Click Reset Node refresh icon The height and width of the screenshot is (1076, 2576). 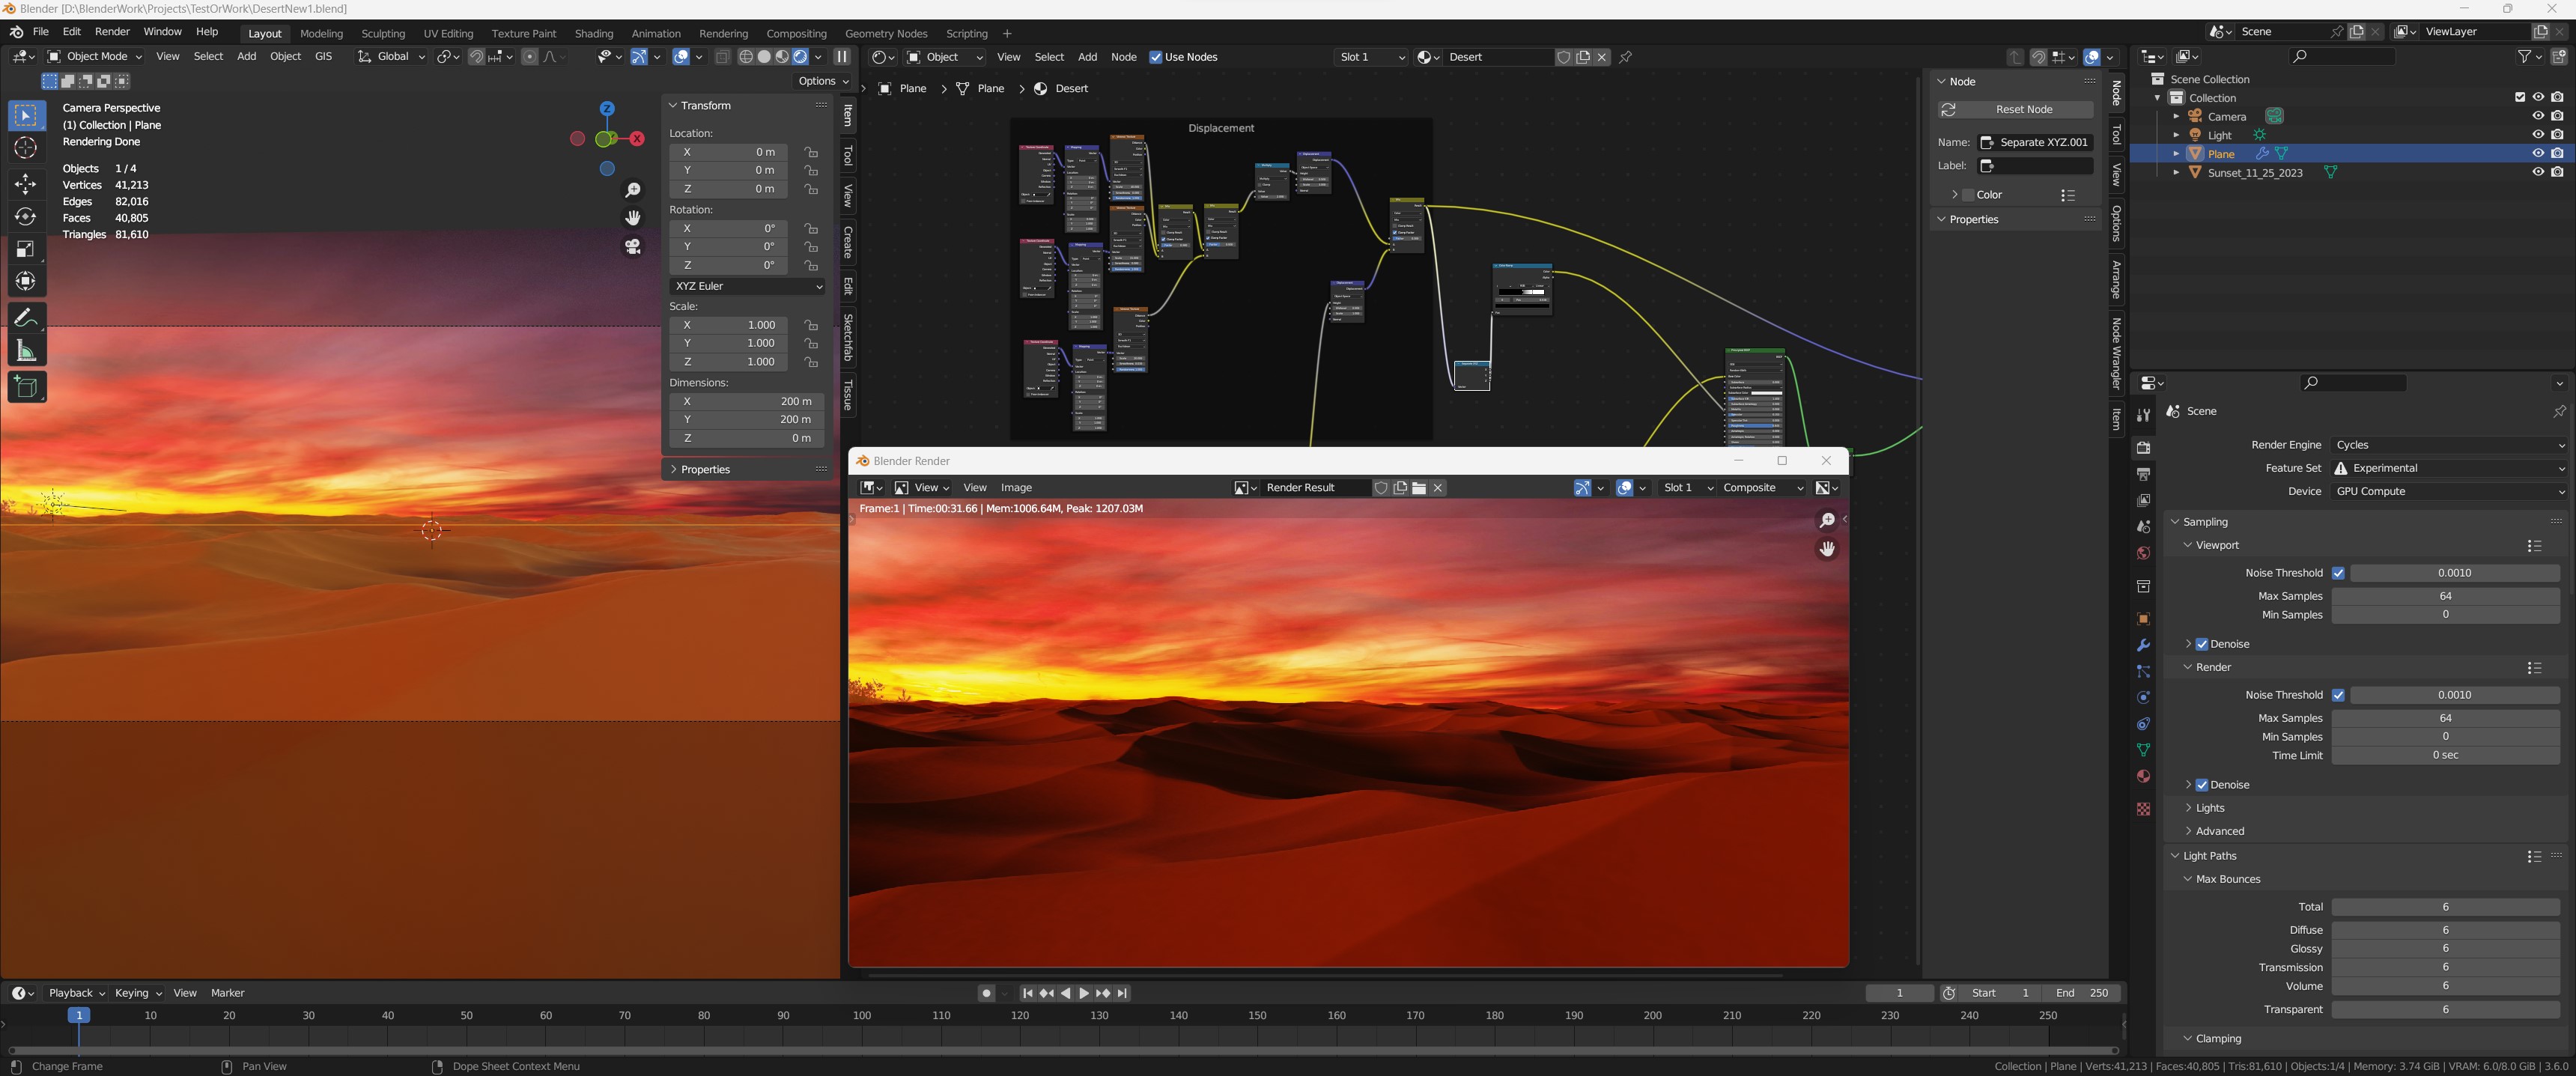pos(1948,109)
